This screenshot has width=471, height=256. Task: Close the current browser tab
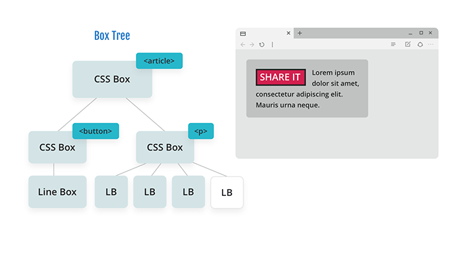pyautogui.click(x=288, y=33)
